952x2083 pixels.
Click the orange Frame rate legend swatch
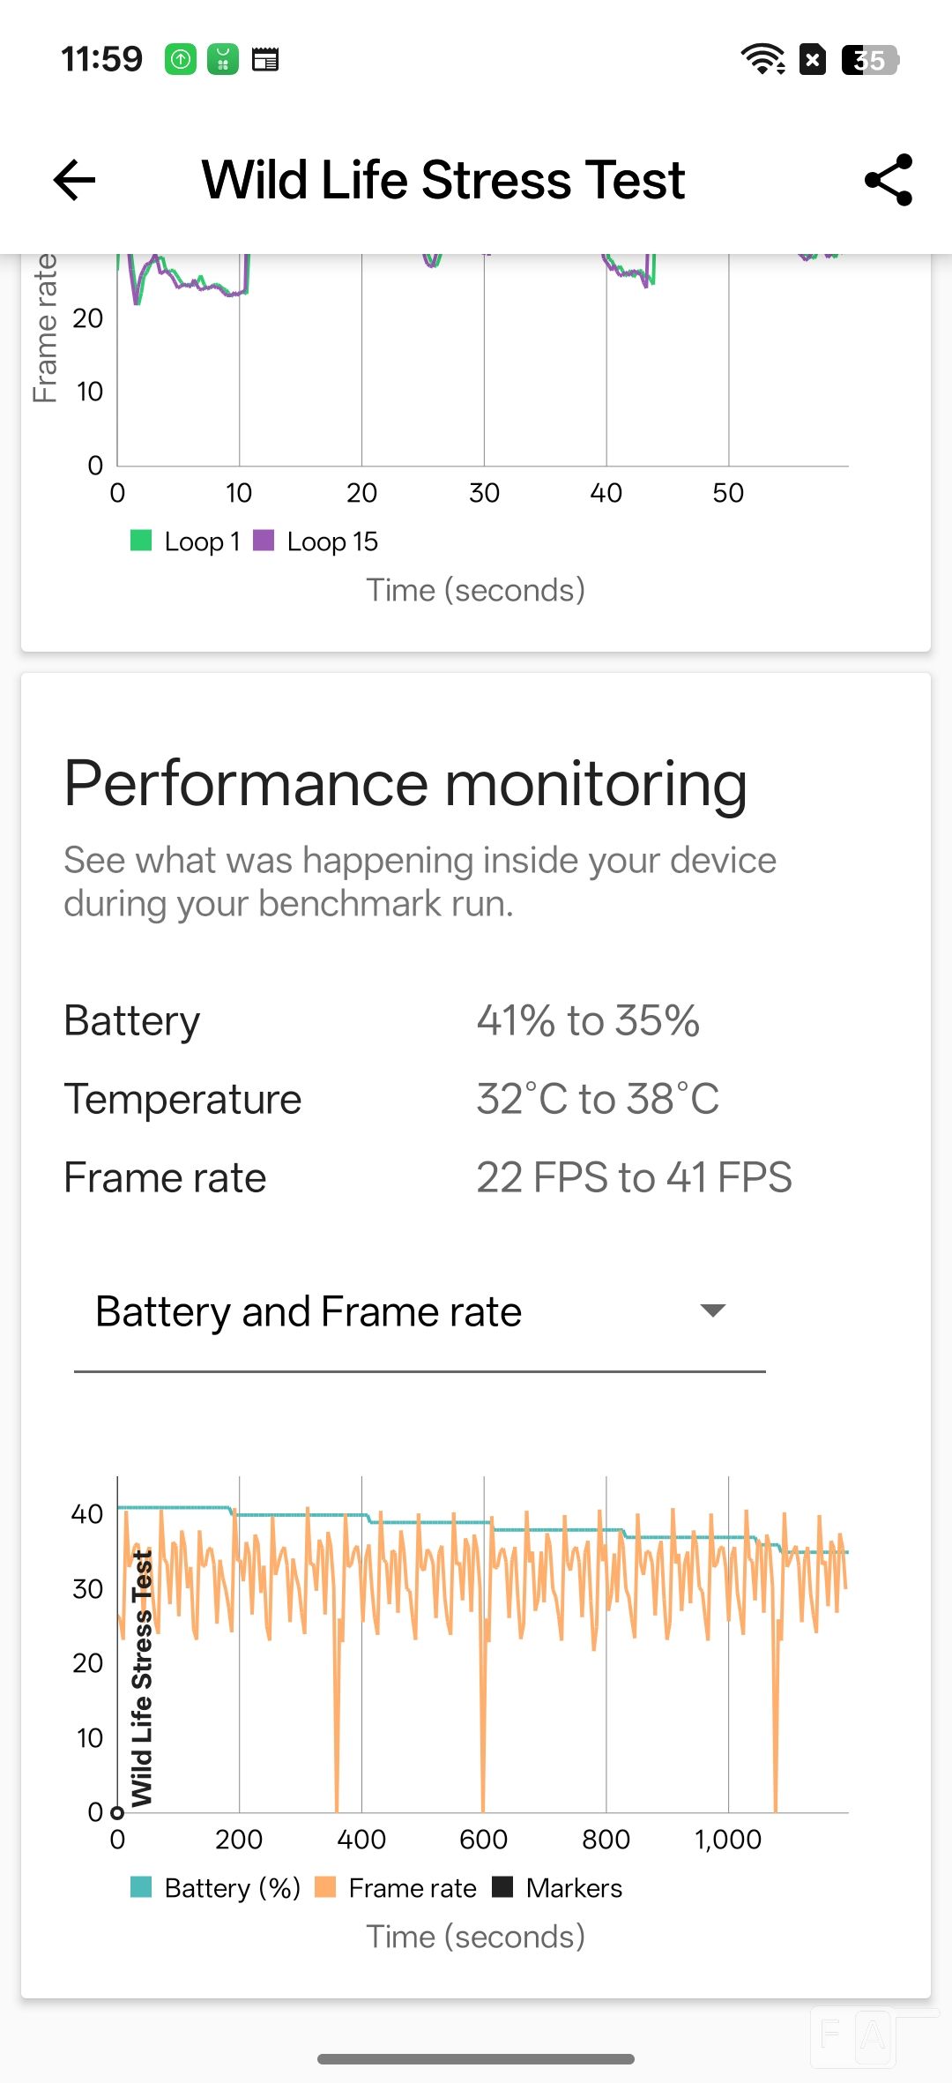coord(326,1887)
